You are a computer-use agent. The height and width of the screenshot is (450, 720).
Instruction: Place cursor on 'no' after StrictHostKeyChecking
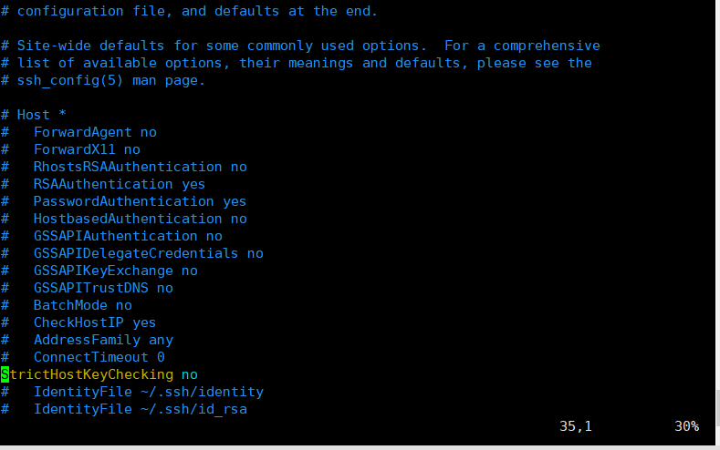point(189,374)
